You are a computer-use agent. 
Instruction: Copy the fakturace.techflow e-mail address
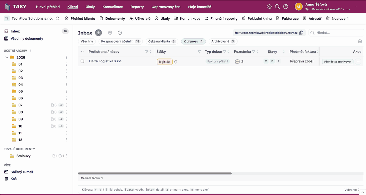click(301, 33)
